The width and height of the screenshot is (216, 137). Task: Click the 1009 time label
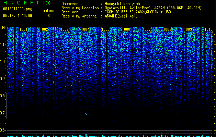[188, 29]
